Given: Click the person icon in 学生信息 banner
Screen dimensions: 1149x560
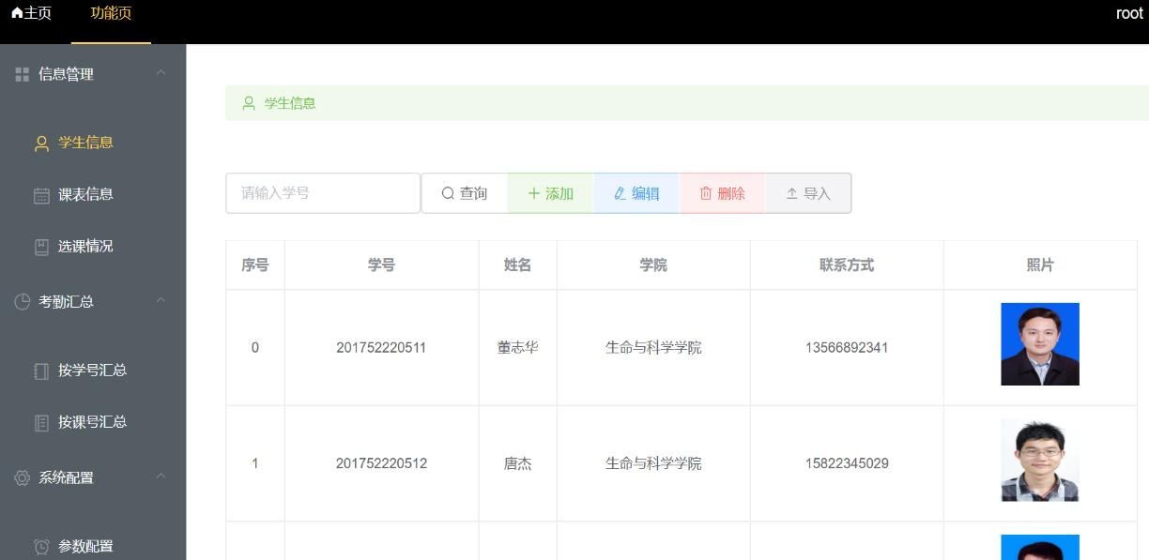Looking at the screenshot, I should point(249,103).
